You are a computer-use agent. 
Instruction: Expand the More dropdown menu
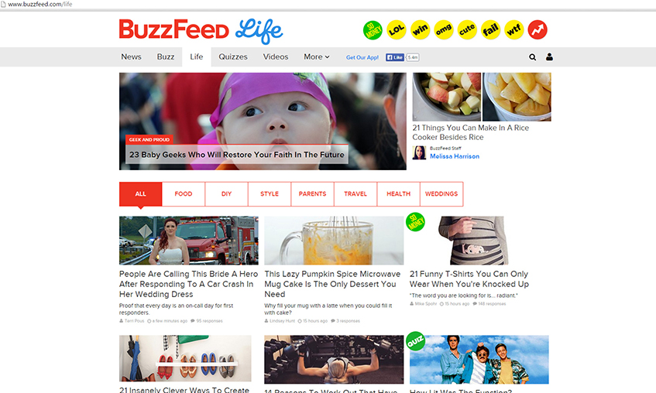point(317,56)
